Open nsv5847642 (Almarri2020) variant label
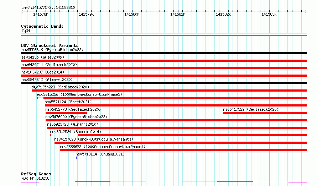 [47, 80]
